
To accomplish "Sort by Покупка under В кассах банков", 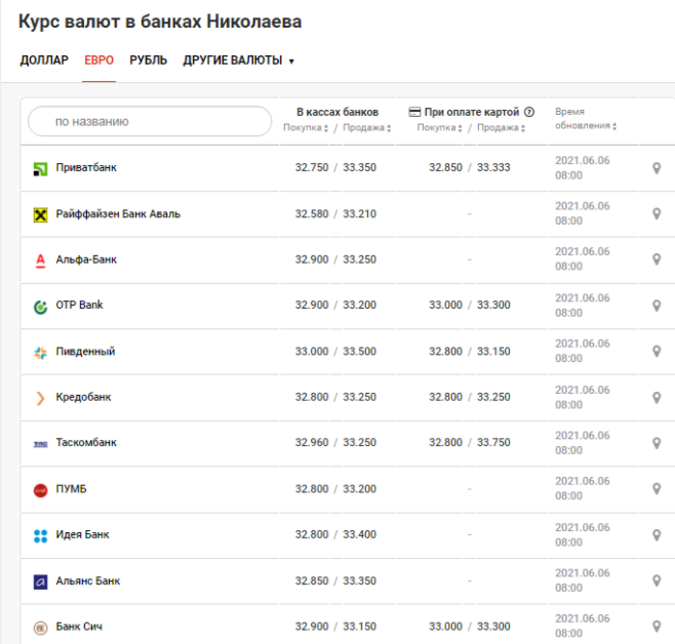I will tap(305, 127).
